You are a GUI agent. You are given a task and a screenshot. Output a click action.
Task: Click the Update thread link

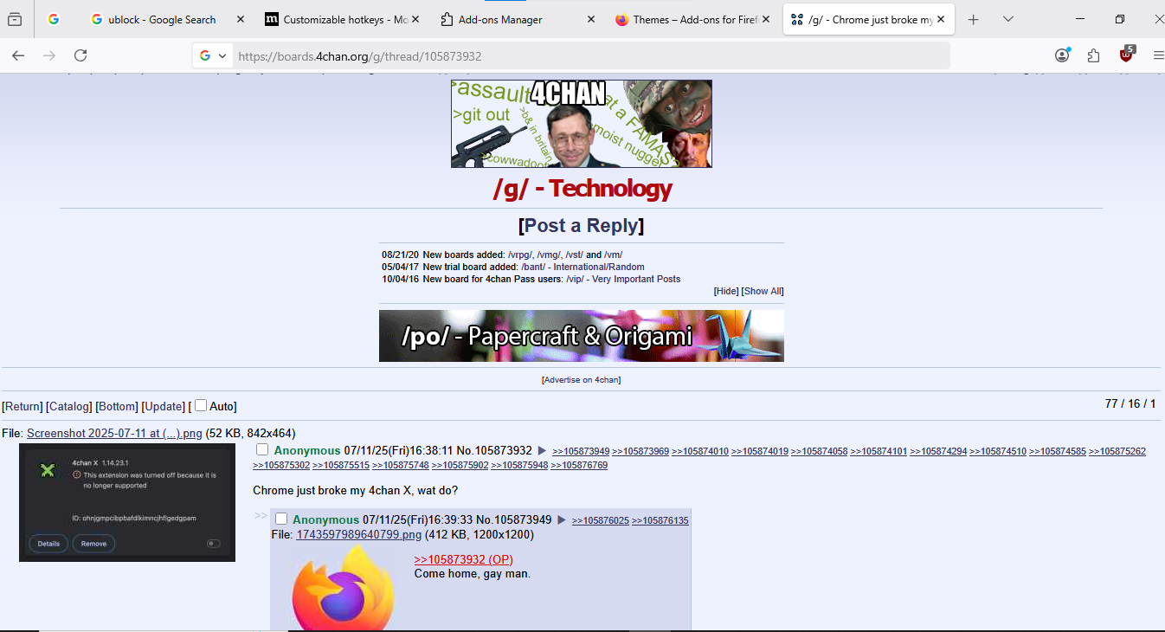[164, 406]
